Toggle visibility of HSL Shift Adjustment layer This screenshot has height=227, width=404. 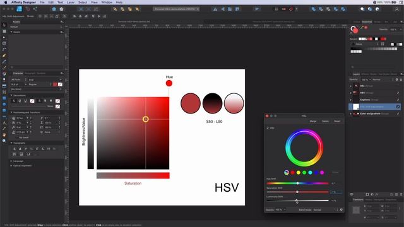[398, 107]
